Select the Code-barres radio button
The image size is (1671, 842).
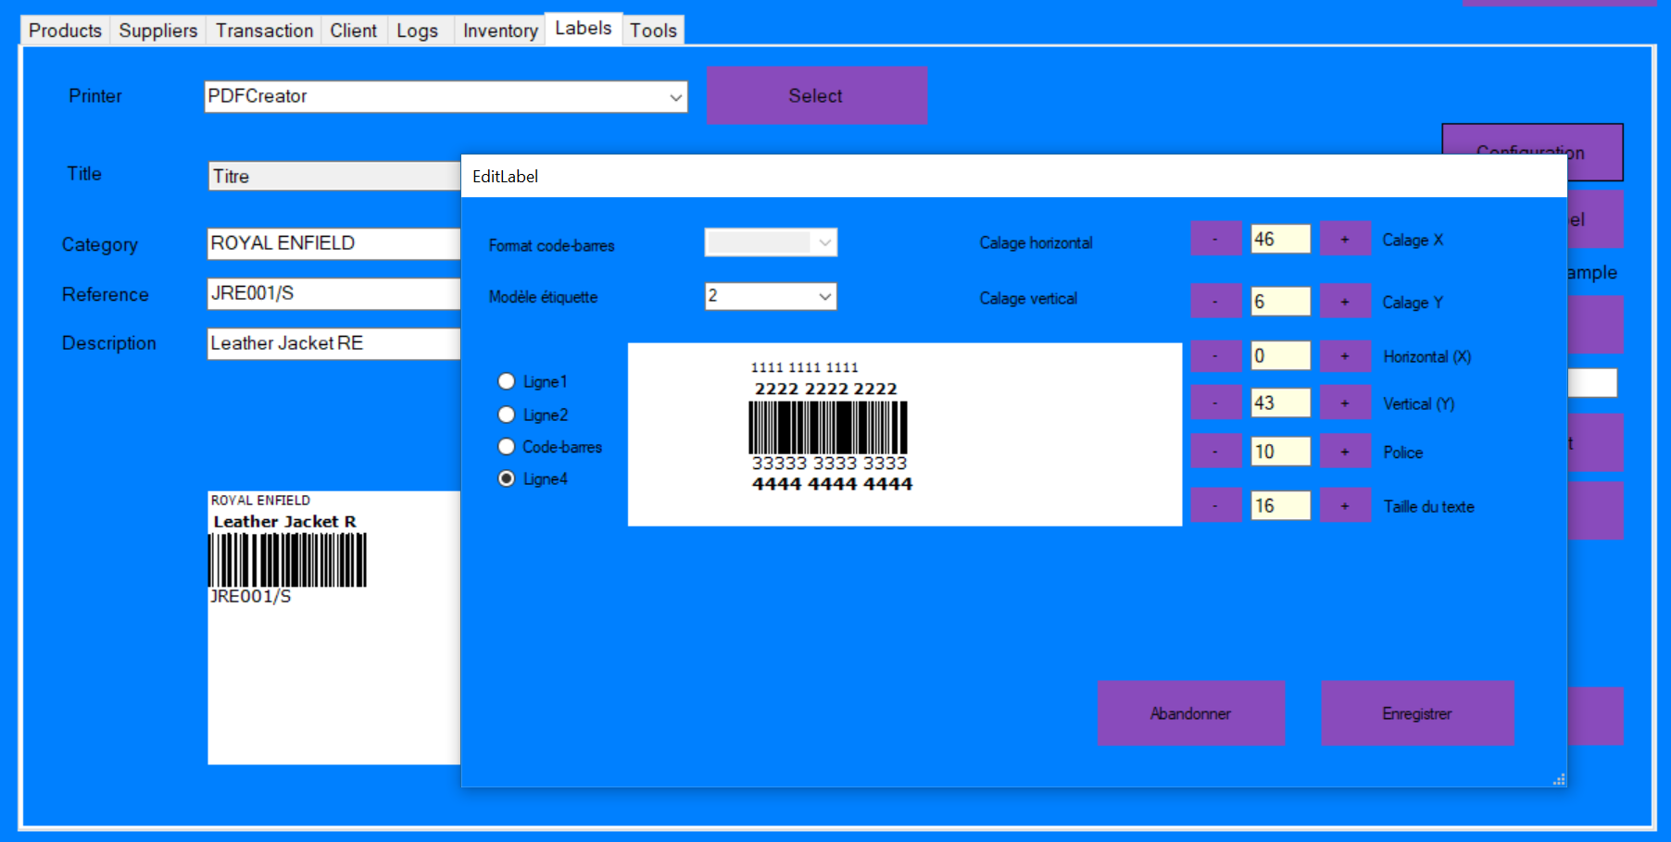507,446
